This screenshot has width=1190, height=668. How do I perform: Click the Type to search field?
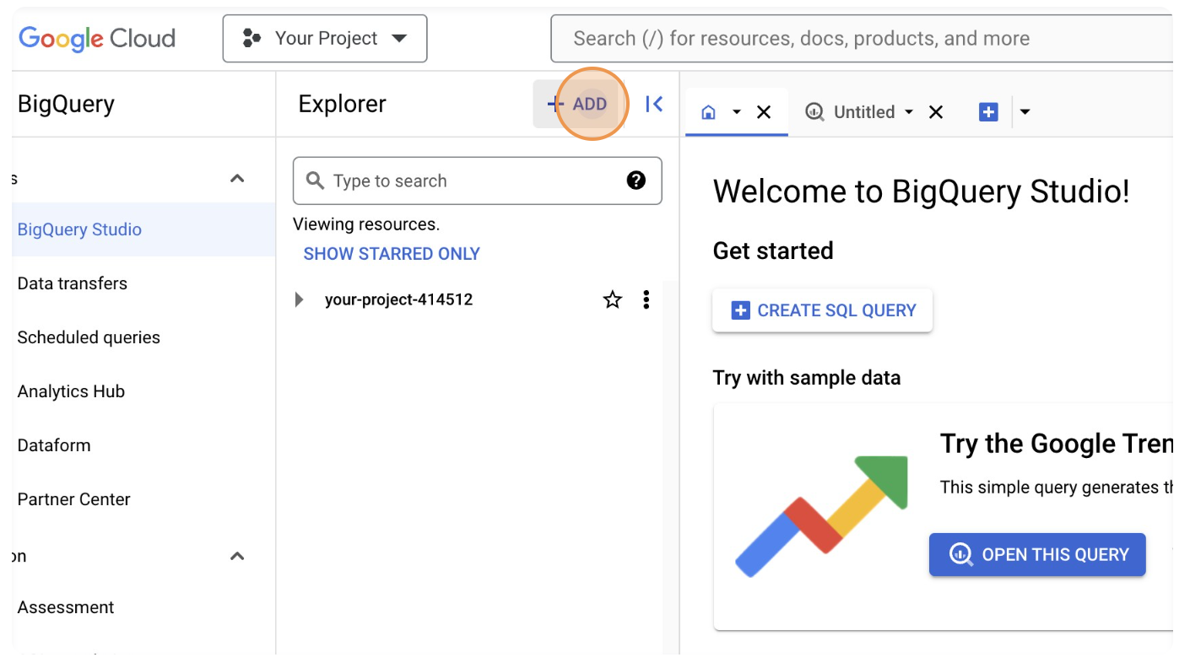[477, 180]
